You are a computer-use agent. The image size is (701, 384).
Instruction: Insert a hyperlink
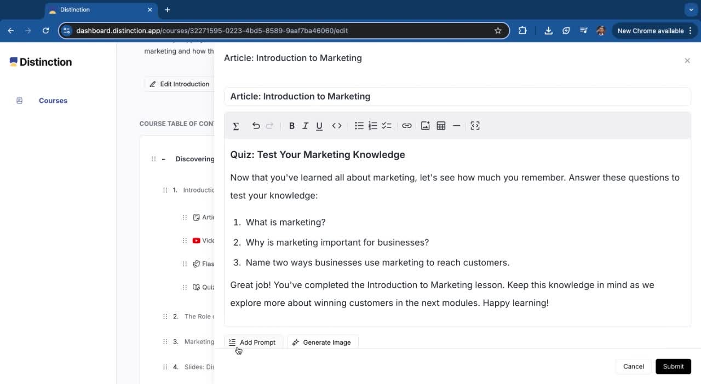(406, 126)
